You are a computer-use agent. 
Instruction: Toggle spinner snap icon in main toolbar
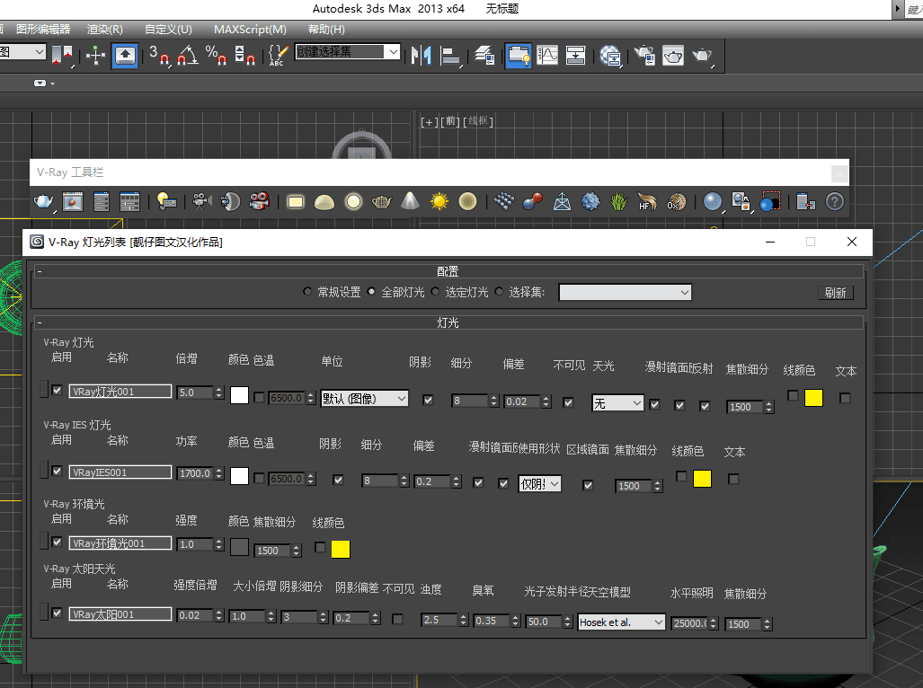point(244,56)
